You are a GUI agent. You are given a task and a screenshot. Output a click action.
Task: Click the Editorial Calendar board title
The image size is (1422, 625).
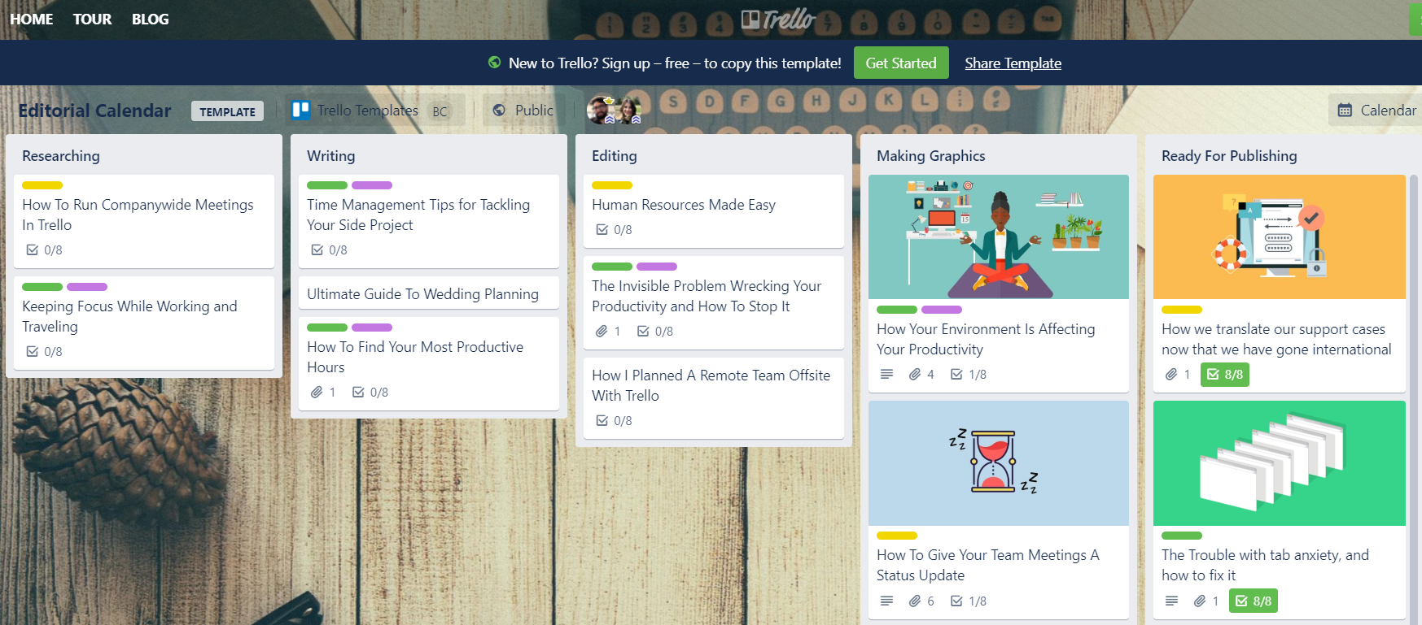pos(95,111)
